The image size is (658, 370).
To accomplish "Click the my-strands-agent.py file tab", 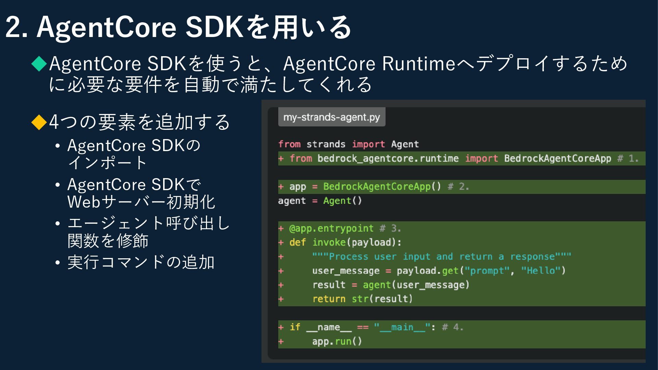I will click(331, 117).
